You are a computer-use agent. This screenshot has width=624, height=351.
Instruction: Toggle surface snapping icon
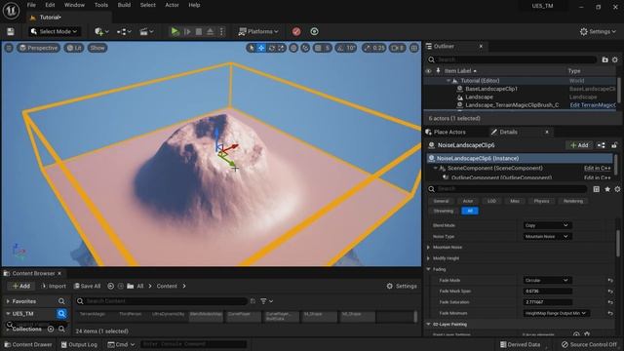pyautogui.click(x=305, y=48)
